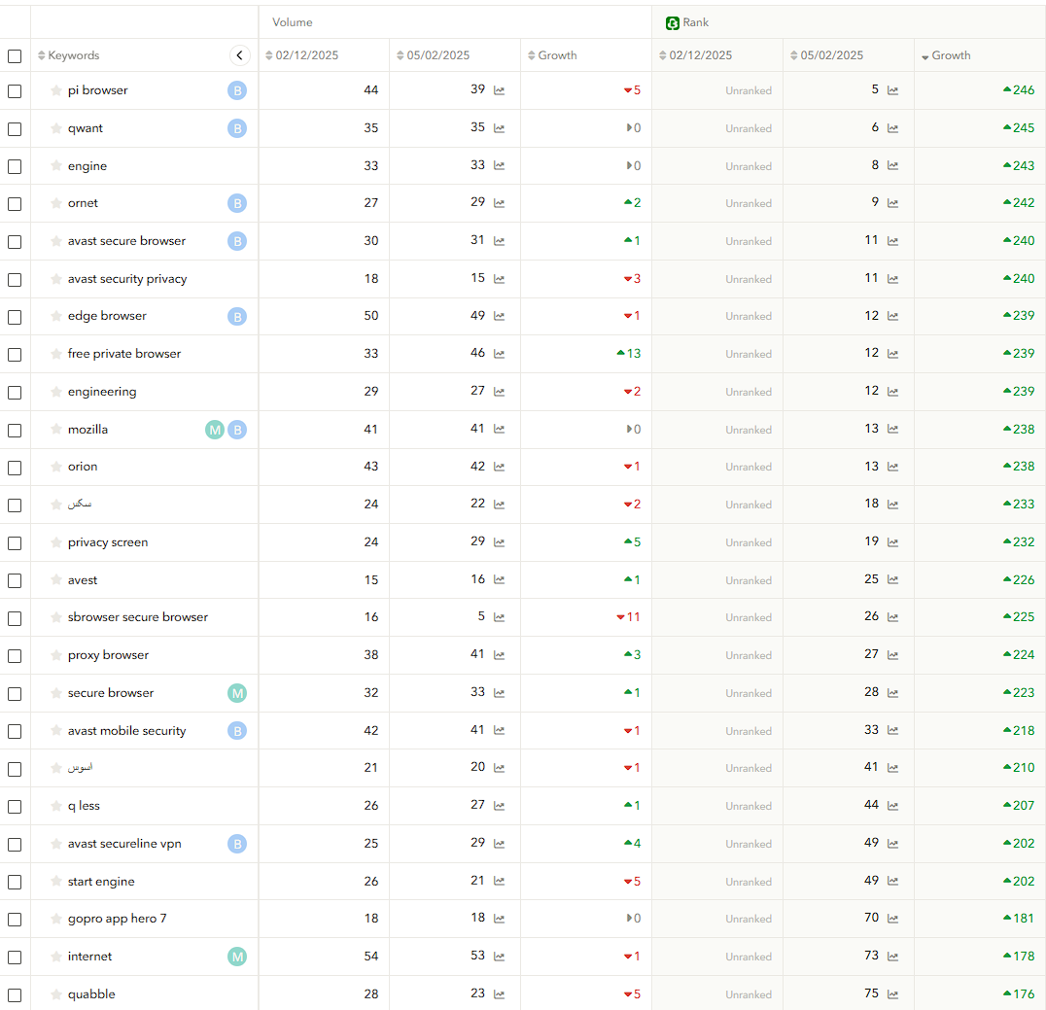
Task: Click Unranked cell in mozilla row
Action: coord(749,430)
